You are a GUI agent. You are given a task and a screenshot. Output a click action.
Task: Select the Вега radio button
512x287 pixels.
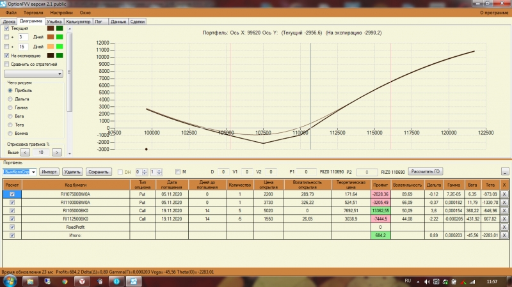10,116
